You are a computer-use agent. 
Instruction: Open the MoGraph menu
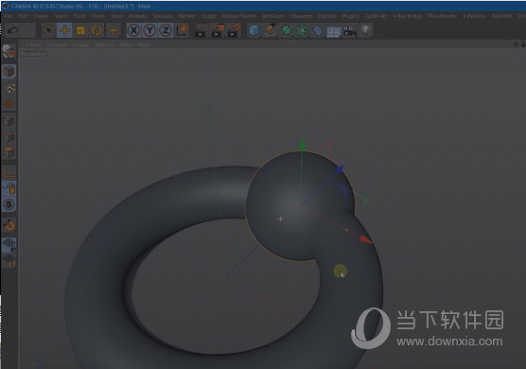[272, 16]
